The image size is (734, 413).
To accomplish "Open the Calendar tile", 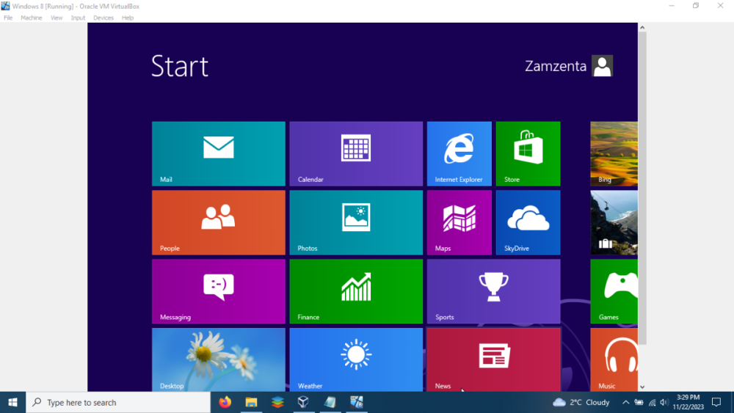I will (x=356, y=154).
